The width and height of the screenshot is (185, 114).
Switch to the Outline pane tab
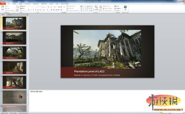click(x=10, y=15)
